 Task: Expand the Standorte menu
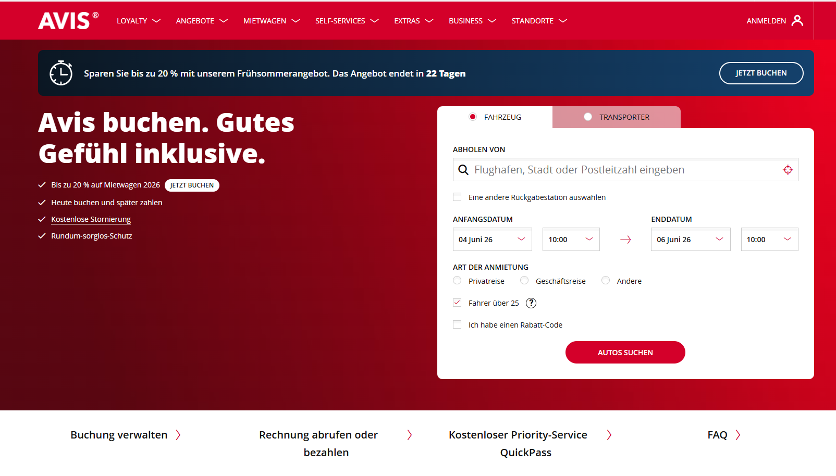[539, 21]
